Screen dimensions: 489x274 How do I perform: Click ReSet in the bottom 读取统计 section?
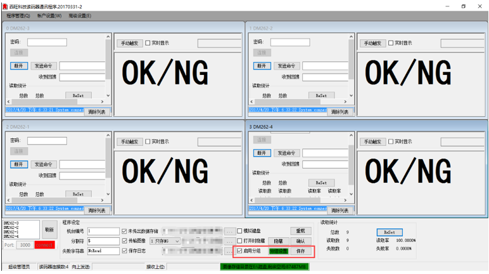pos(390,232)
